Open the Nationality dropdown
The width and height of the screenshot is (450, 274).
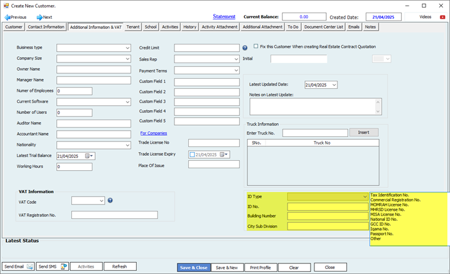[x=127, y=145]
